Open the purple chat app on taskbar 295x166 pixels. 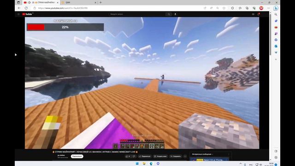pyautogui.click(x=158, y=164)
